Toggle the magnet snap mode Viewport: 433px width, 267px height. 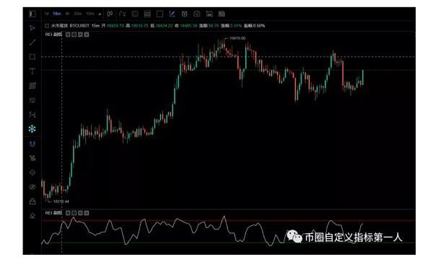coord(32,144)
